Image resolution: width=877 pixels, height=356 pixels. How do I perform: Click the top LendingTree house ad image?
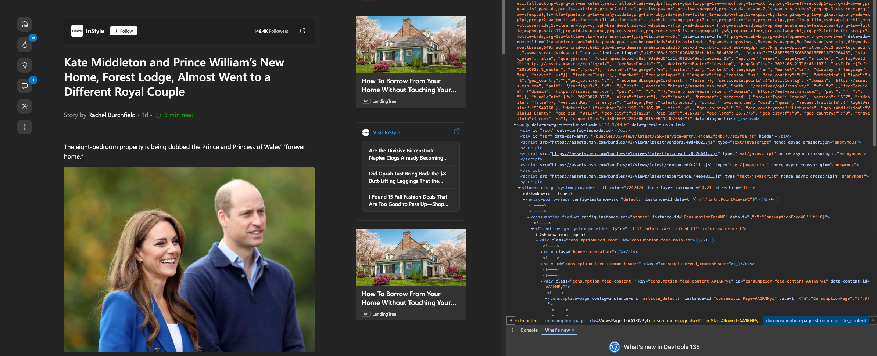click(x=411, y=44)
